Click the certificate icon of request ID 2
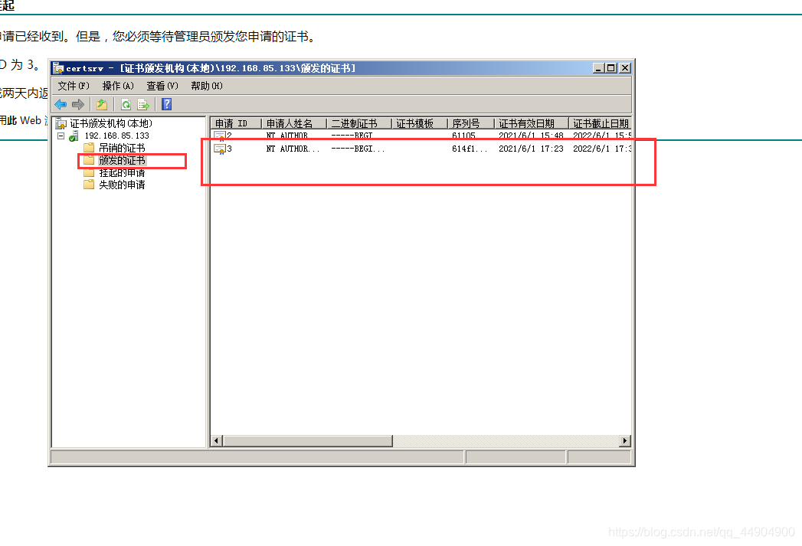The image size is (802, 546). pos(220,136)
